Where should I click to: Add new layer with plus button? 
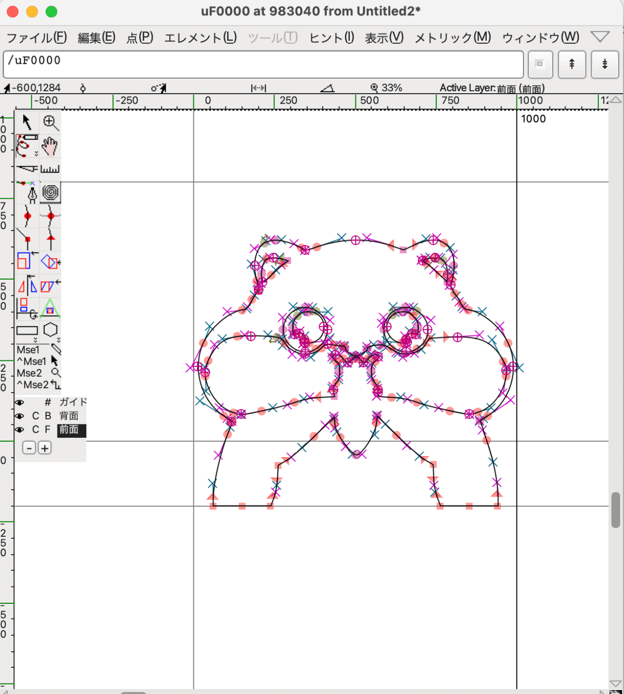45,448
